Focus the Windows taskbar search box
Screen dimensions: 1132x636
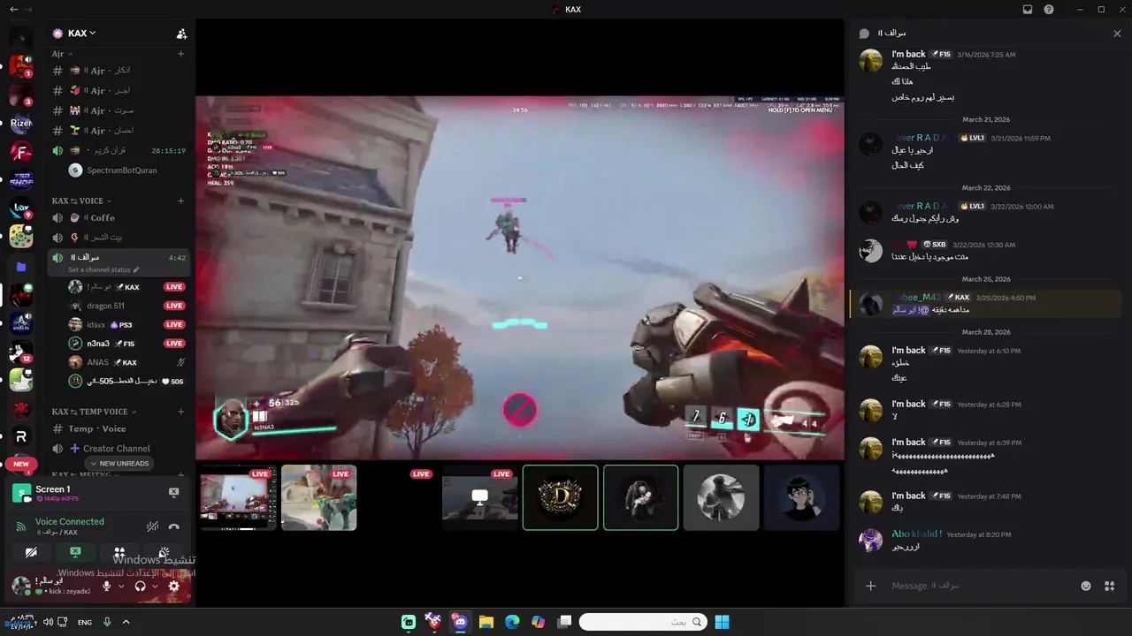click(x=643, y=622)
